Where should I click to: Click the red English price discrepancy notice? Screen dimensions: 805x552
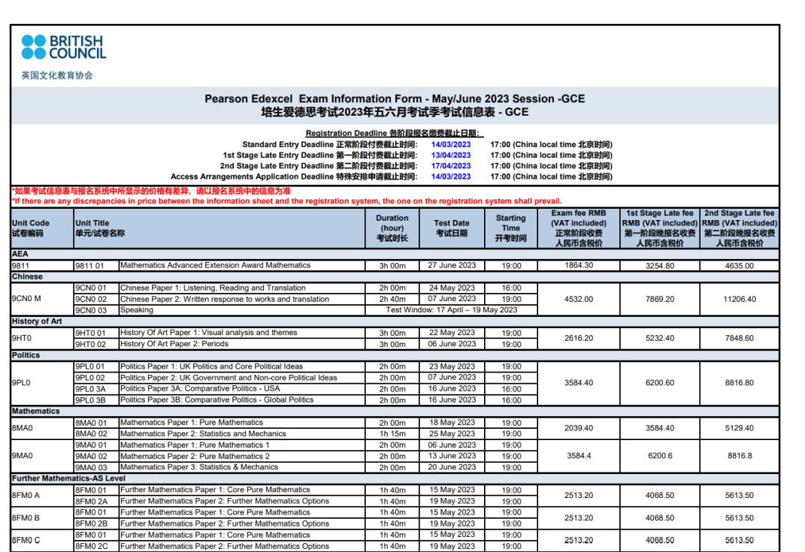tap(287, 201)
